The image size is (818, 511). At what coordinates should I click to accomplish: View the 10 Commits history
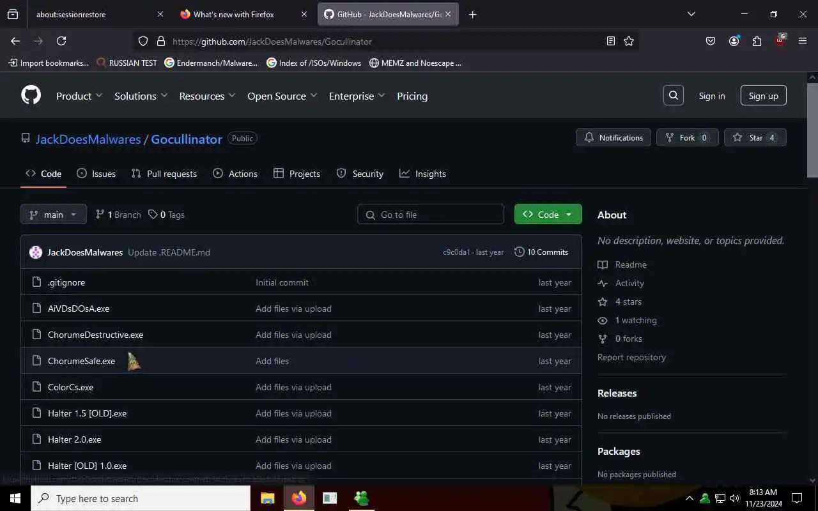[541, 252]
